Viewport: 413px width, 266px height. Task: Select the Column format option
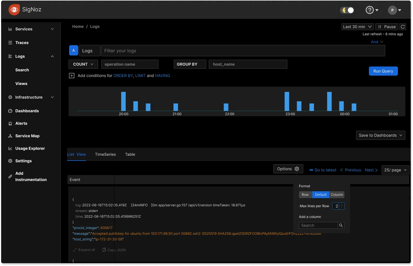tap(337, 195)
